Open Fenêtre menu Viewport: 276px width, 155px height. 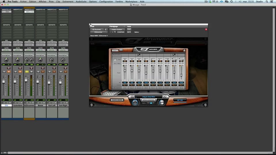[x=119, y=1]
